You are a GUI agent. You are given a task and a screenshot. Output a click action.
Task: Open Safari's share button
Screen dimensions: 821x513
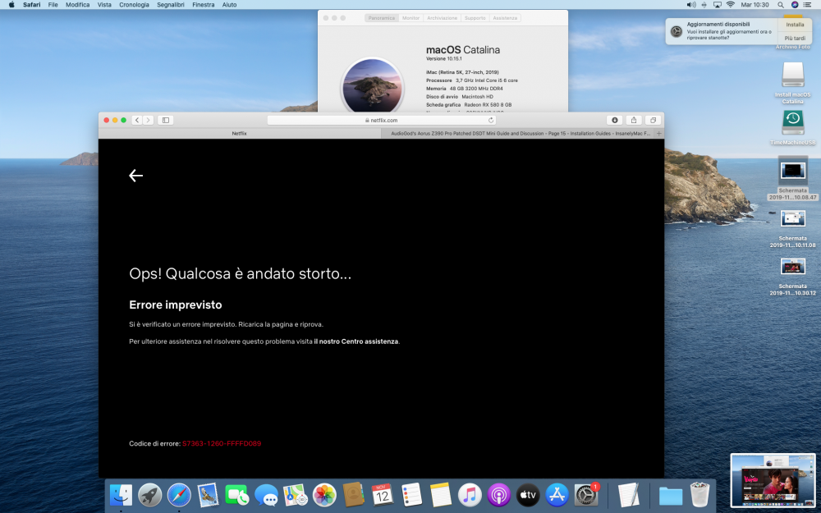(x=634, y=120)
